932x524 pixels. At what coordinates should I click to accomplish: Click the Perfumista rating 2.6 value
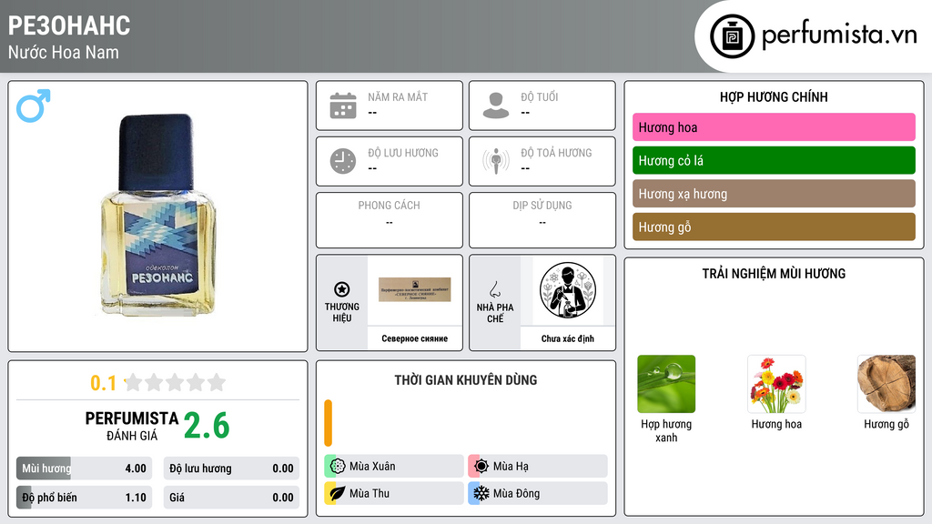pyautogui.click(x=207, y=426)
